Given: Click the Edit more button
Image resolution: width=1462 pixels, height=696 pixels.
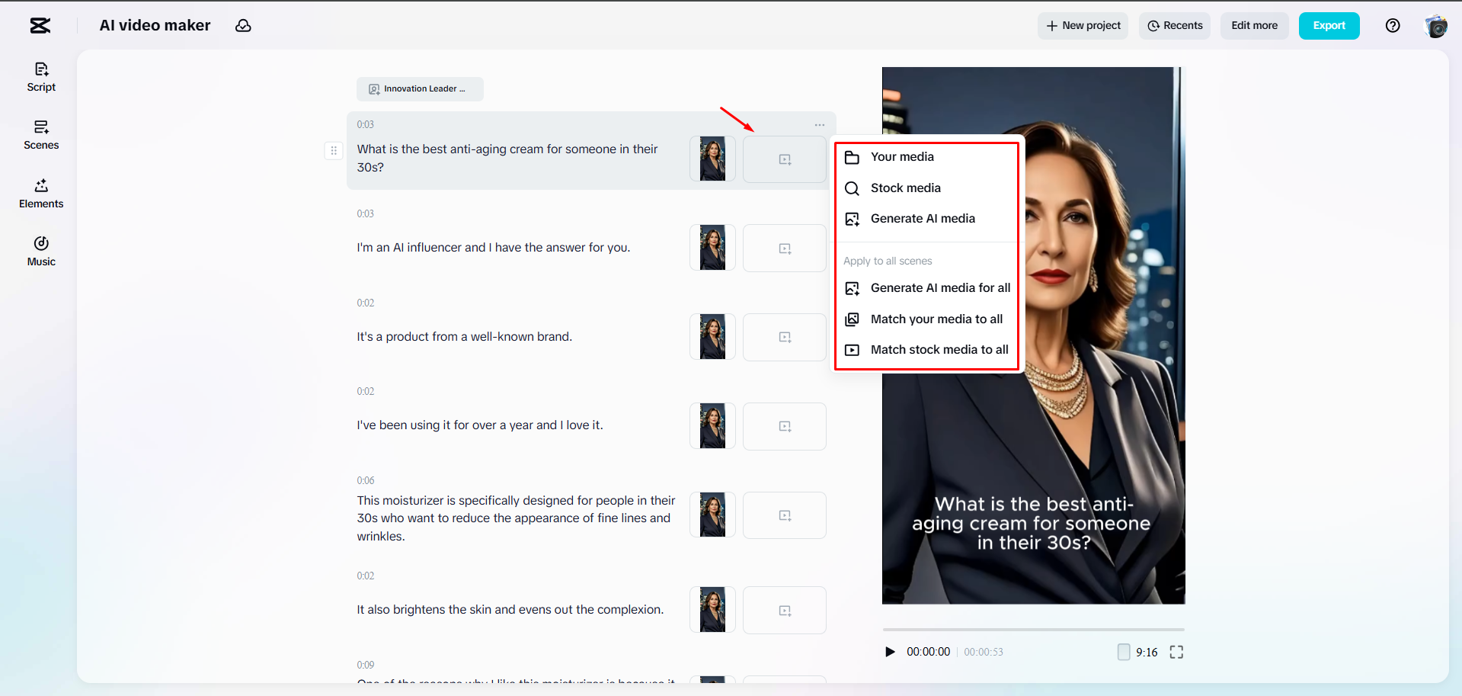Looking at the screenshot, I should coord(1254,26).
